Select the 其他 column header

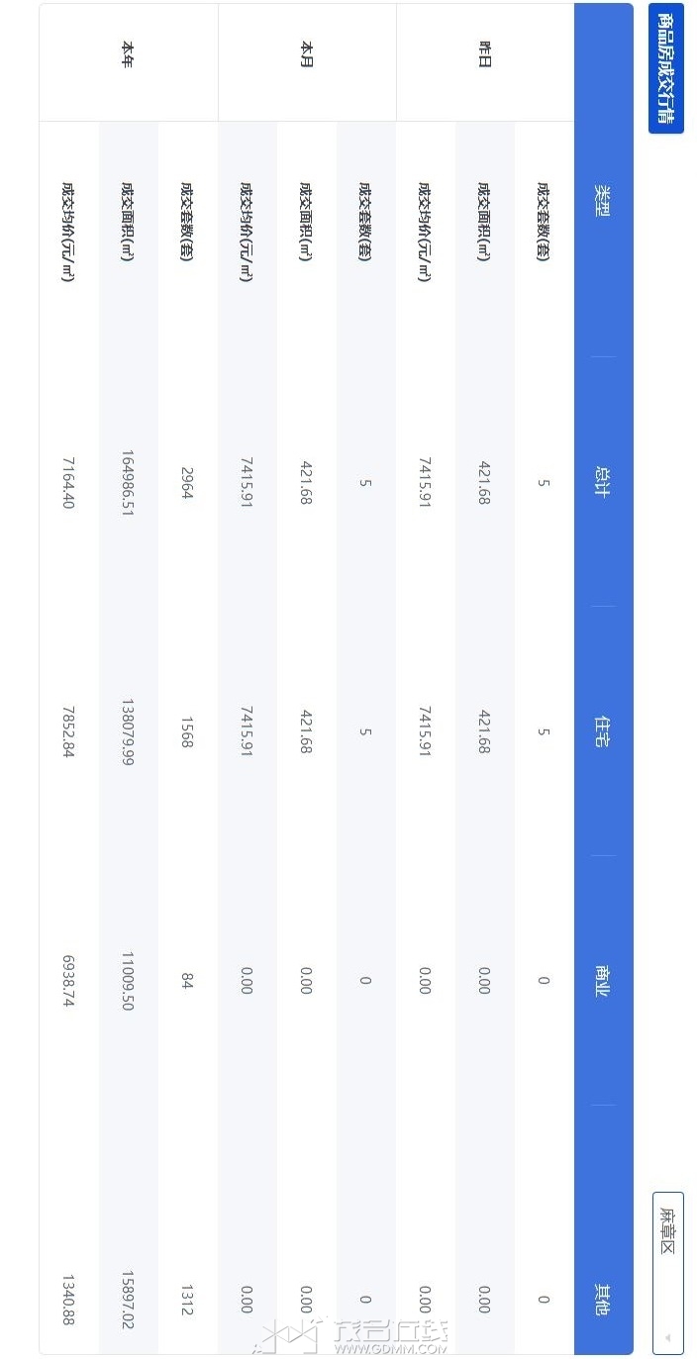click(602, 1299)
